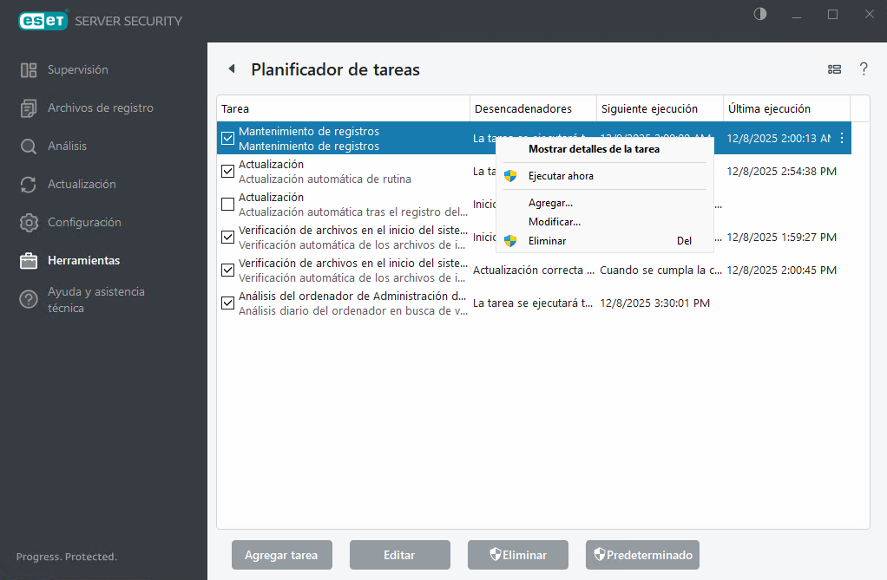Click the ESET logo in the header

[x=43, y=19]
